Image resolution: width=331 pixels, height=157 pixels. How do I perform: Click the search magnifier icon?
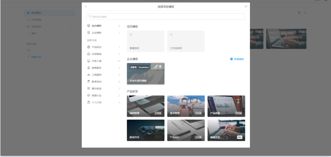coord(90,16)
